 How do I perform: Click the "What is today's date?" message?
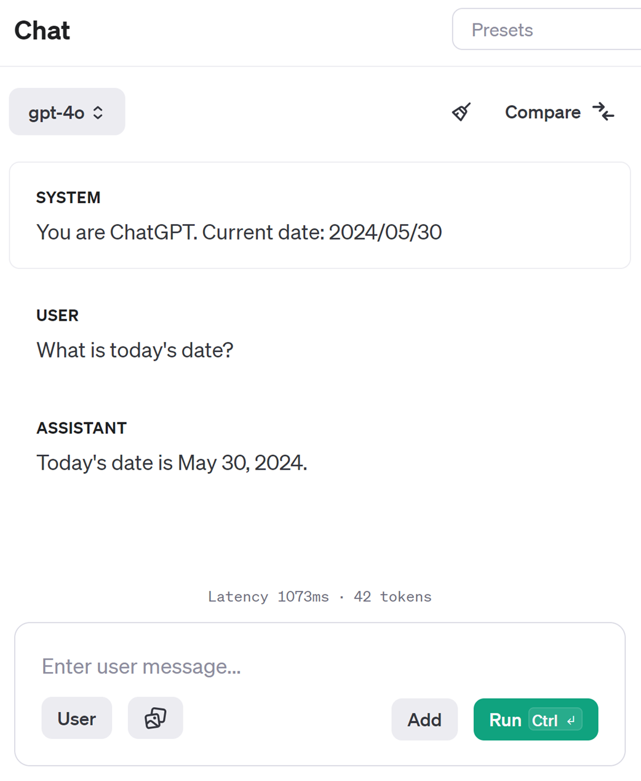tap(135, 350)
